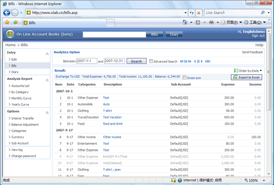
Task: Click the next year double-right arrow
Action: pyautogui.click(x=189, y=61)
